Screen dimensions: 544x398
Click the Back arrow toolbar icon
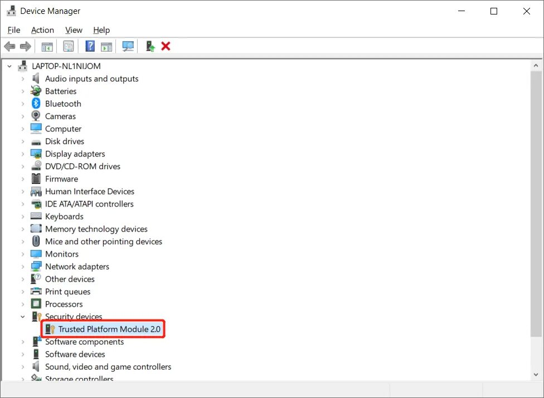[x=9, y=46]
